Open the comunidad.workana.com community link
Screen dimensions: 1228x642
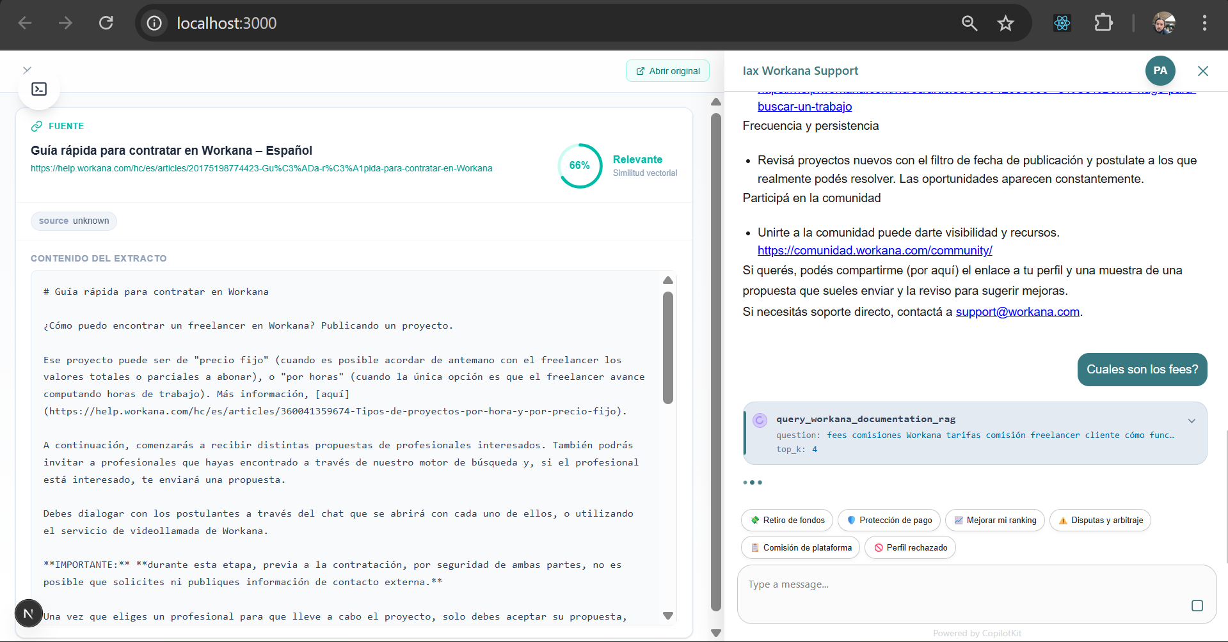[x=875, y=251]
